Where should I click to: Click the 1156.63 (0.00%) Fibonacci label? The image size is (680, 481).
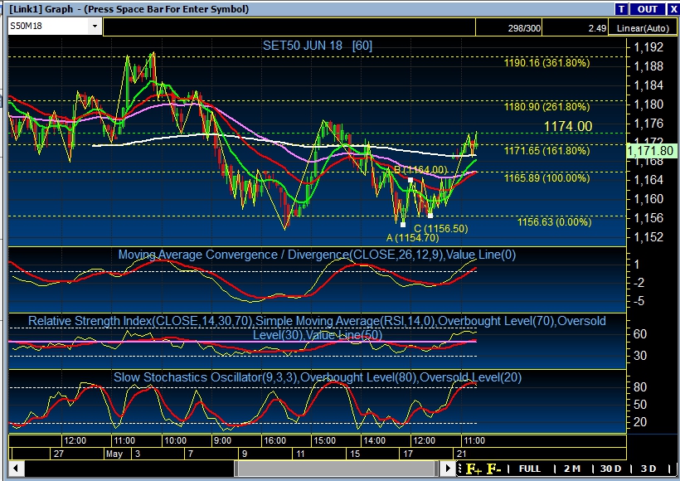pos(554,222)
